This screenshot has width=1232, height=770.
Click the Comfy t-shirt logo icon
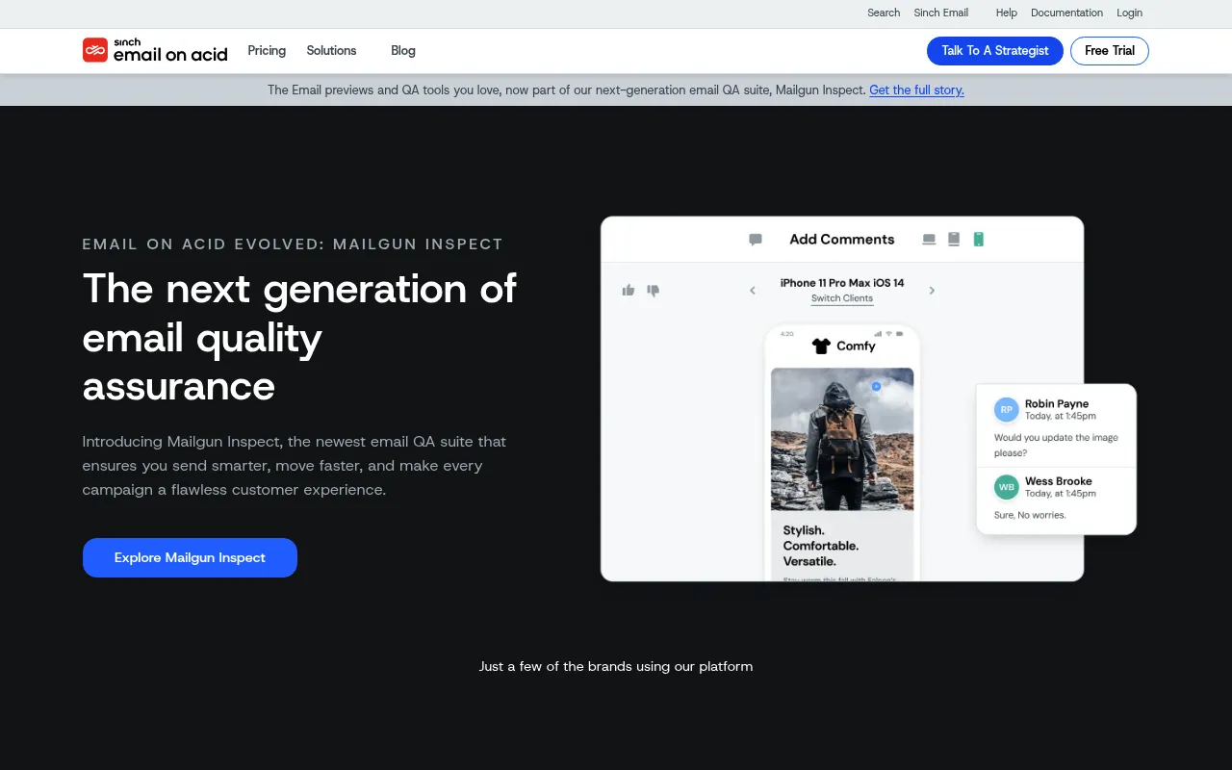(x=821, y=346)
